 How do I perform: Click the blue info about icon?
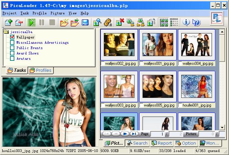[x=186, y=23]
